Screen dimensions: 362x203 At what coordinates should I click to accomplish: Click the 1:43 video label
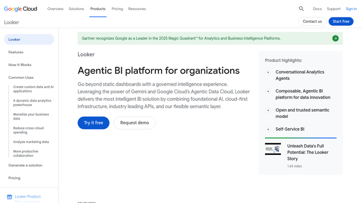pos(295,166)
